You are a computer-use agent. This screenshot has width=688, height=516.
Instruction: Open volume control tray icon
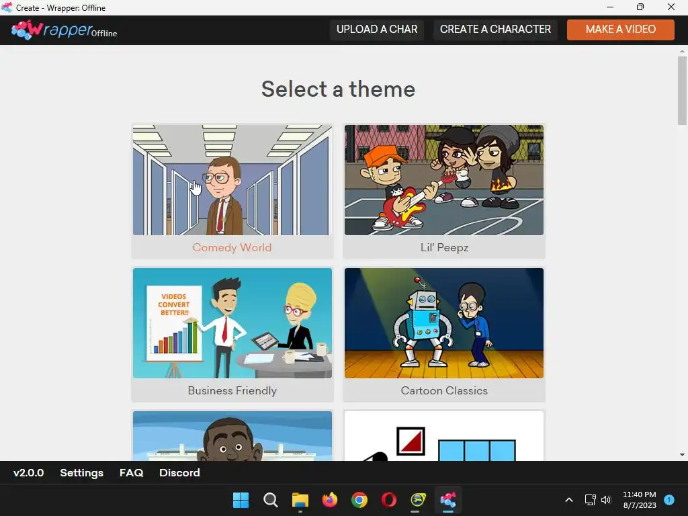pyautogui.click(x=606, y=500)
